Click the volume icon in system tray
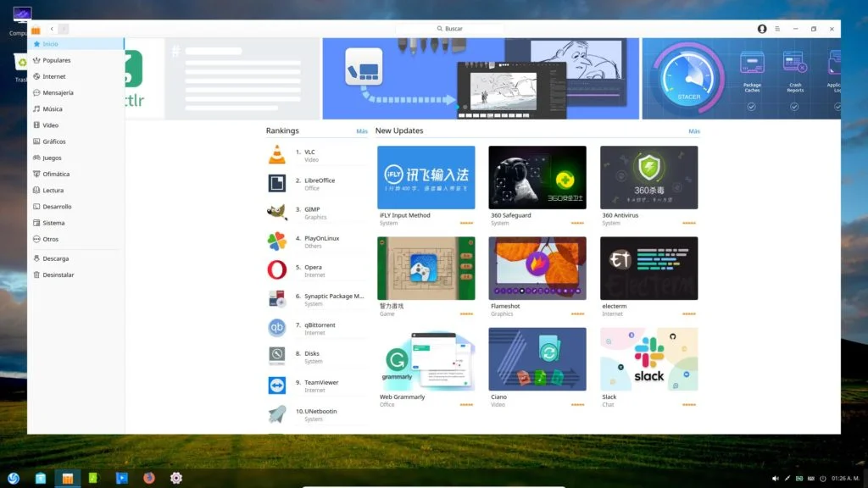868x488 pixels. 775,479
